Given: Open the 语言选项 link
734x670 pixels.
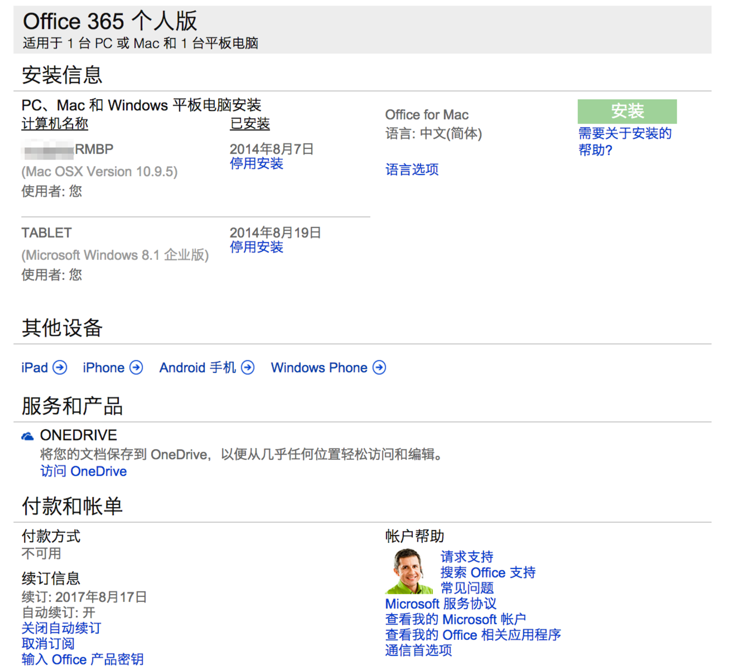Looking at the screenshot, I should coord(412,169).
